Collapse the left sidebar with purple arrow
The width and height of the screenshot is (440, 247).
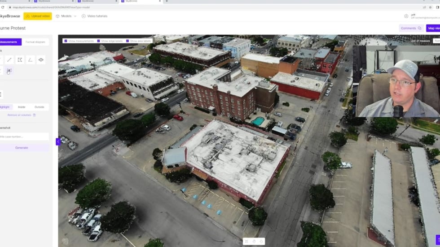click(58, 141)
